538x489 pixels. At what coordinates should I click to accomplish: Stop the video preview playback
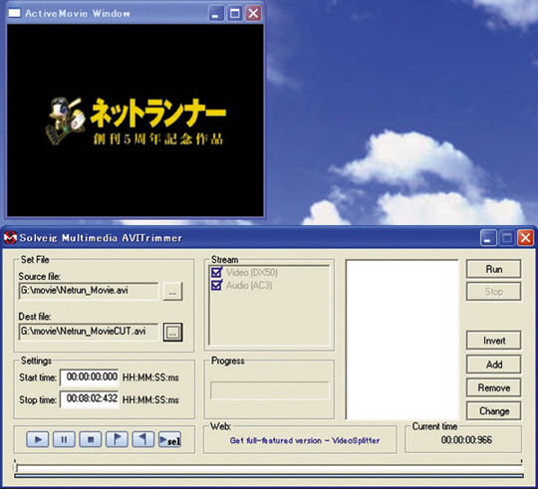(91, 439)
